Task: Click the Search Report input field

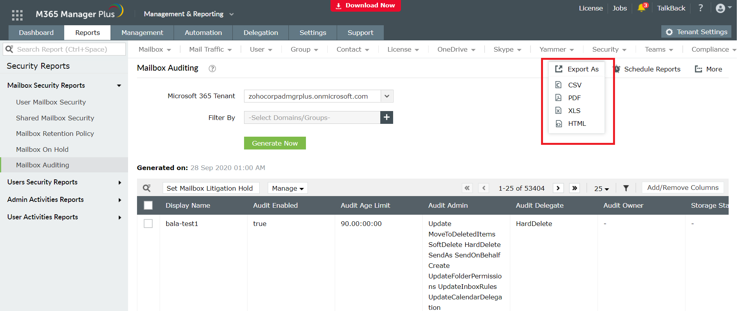Action: tap(64, 49)
